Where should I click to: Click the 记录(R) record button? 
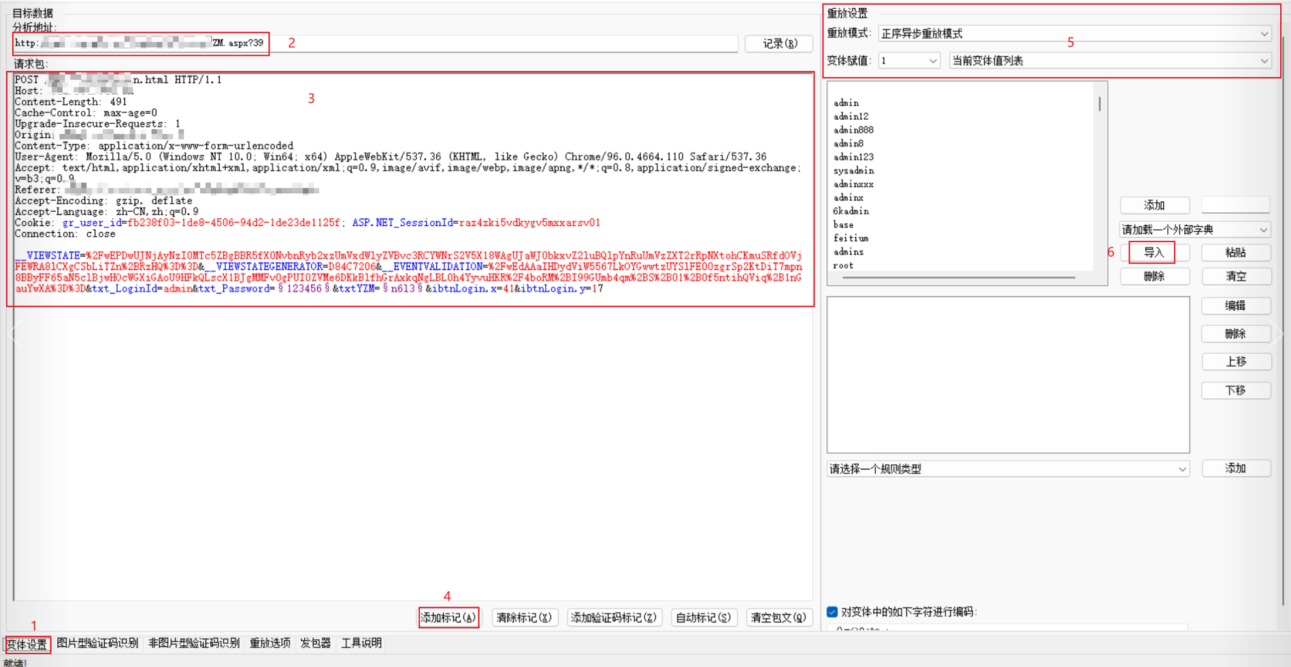click(x=779, y=44)
